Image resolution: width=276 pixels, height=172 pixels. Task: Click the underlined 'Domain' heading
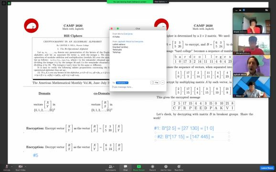44,93
